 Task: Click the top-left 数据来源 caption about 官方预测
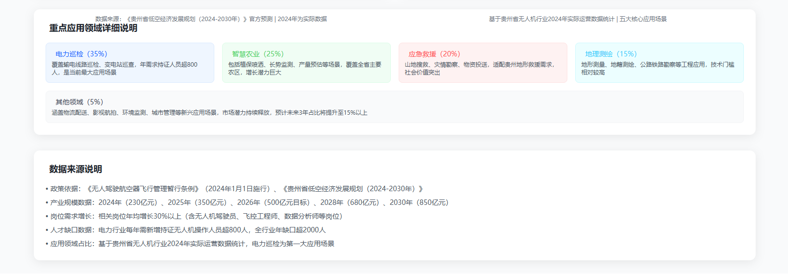pyautogui.click(x=211, y=19)
